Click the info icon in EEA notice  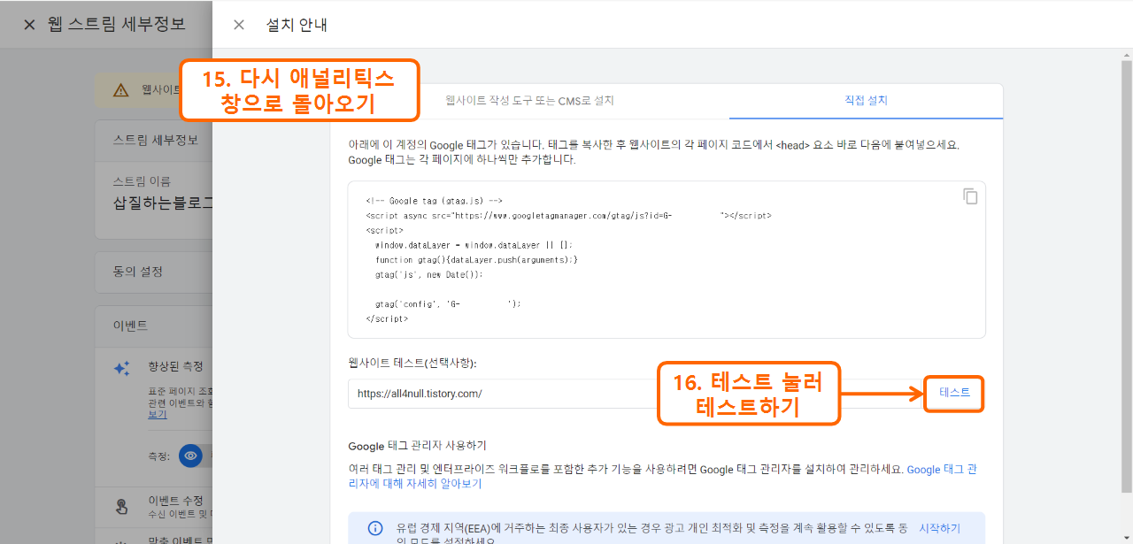coord(375,529)
